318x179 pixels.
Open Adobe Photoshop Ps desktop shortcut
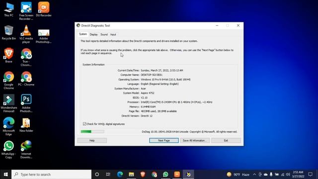click(x=26, y=103)
